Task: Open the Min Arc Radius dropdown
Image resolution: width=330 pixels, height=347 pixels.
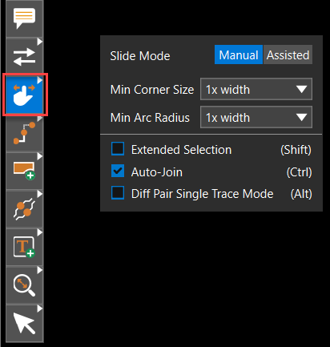Action: tap(256, 117)
